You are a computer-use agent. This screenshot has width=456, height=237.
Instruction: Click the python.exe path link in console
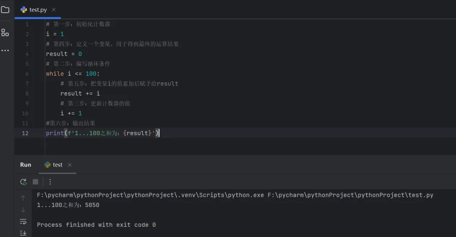(150, 195)
